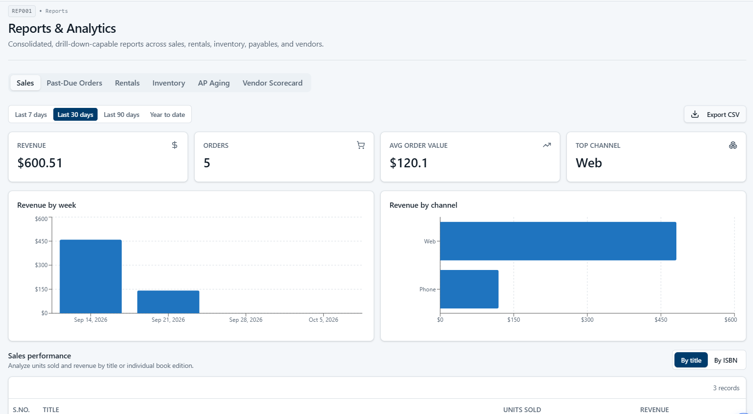Click the REVENUE column header in the table
This screenshot has width=753, height=414.
click(654, 410)
